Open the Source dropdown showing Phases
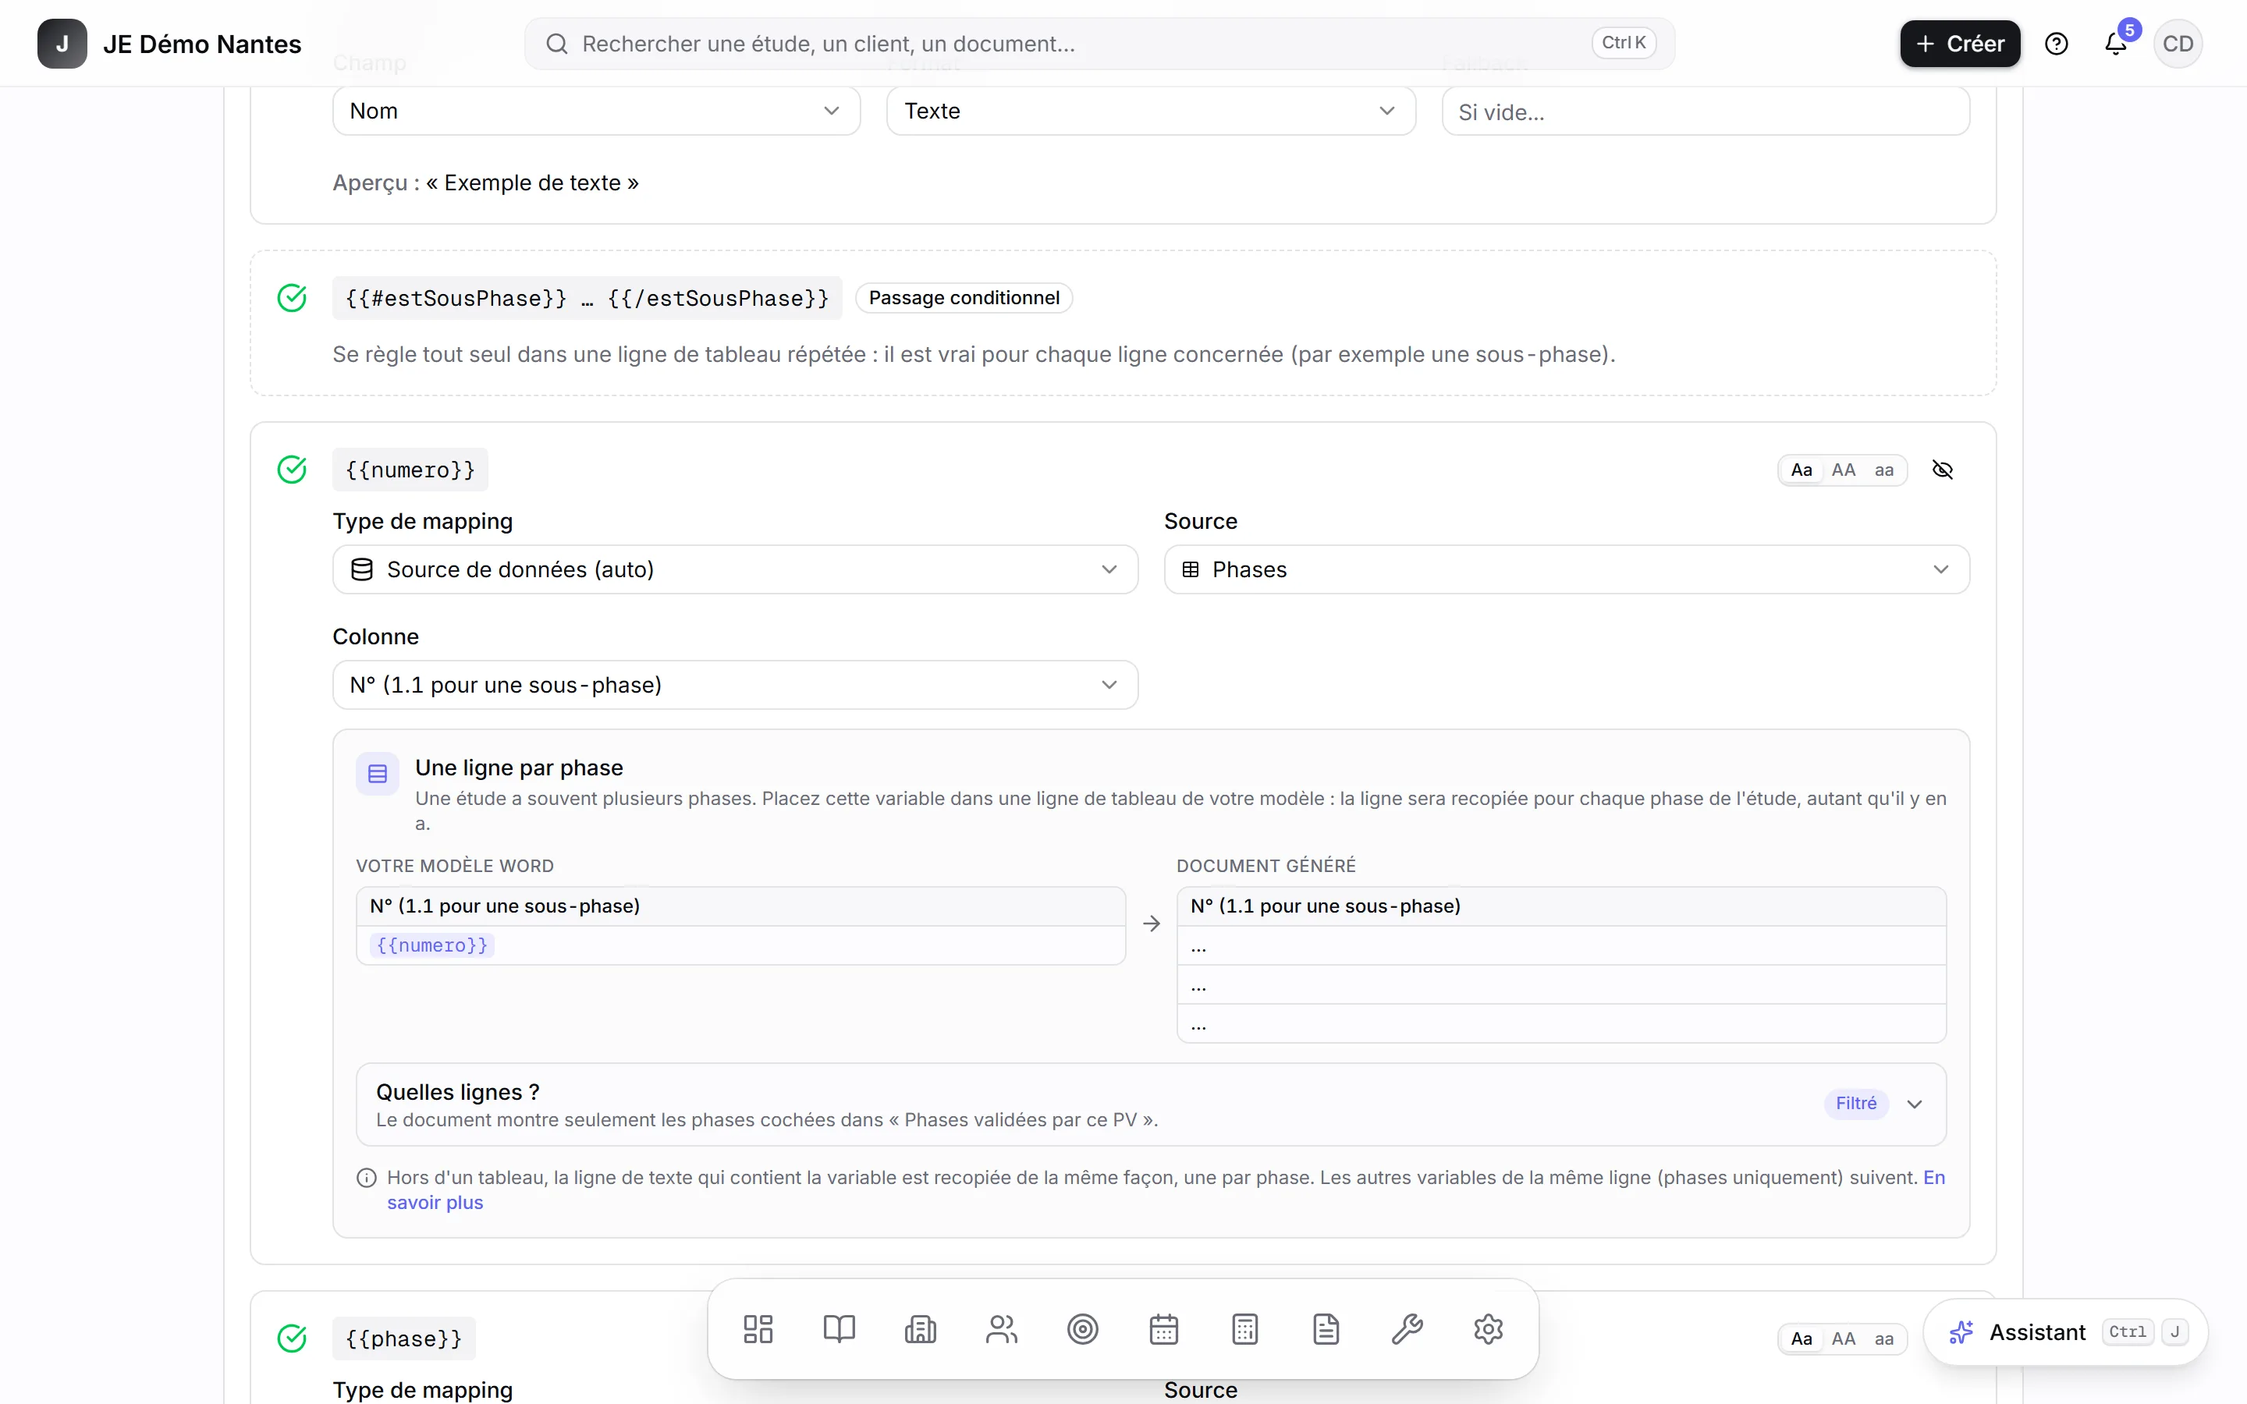This screenshot has width=2247, height=1404. click(x=1567, y=569)
